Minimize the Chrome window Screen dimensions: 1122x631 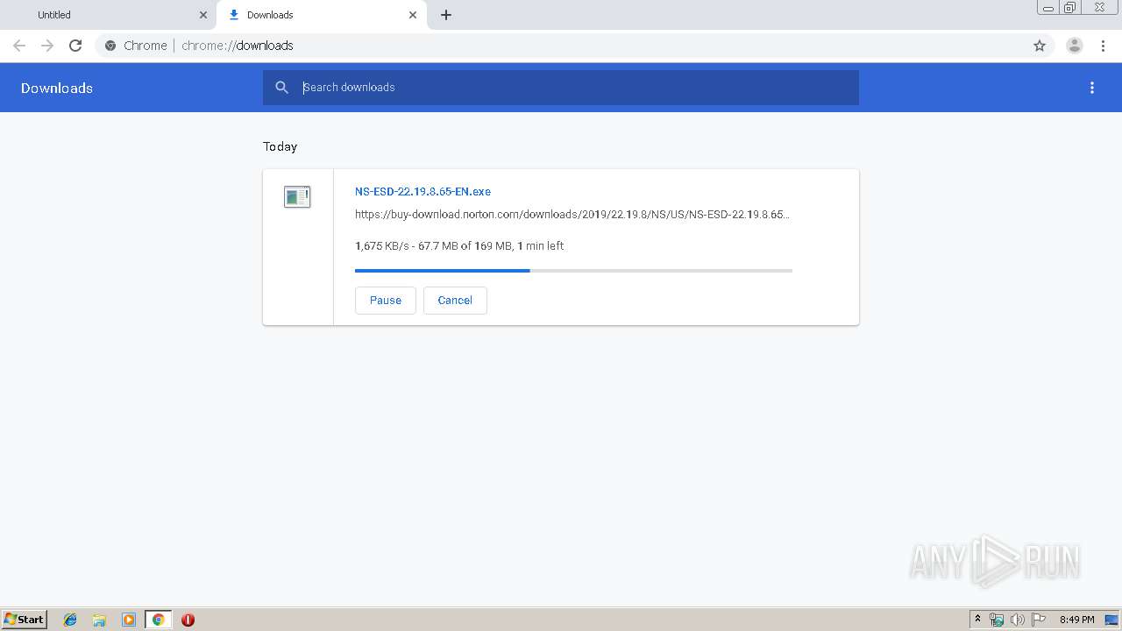coord(1048,8)
